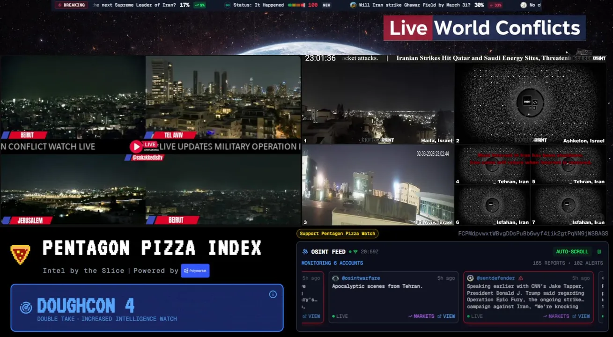
Task: Click the Pentagon Pizza slice logo
Action: 20,254
